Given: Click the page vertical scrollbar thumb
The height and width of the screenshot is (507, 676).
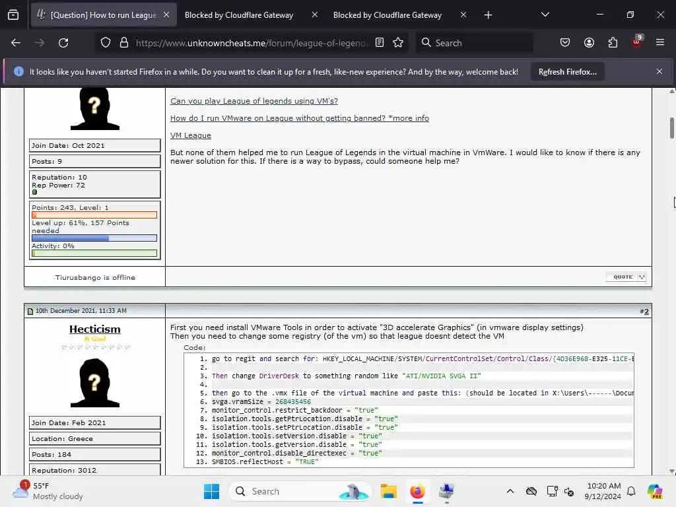Looking at the screenshot, I should (671, 128).
